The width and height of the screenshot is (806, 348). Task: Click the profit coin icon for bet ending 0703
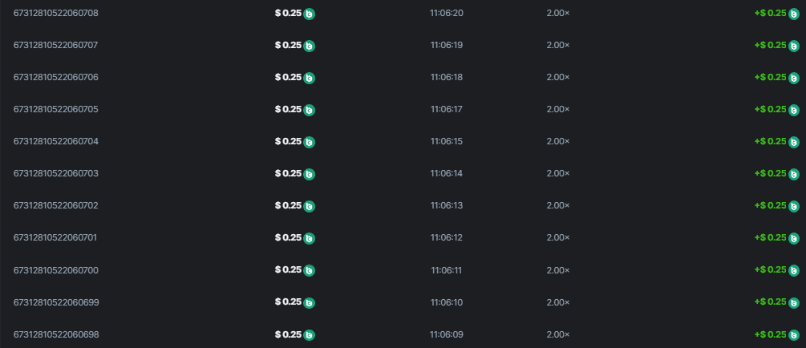click(x=793, y=174)
